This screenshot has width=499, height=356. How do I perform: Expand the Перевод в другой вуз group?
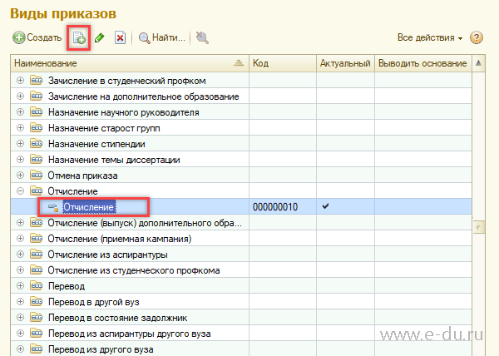pyautogui.click(x=20, y=302)
